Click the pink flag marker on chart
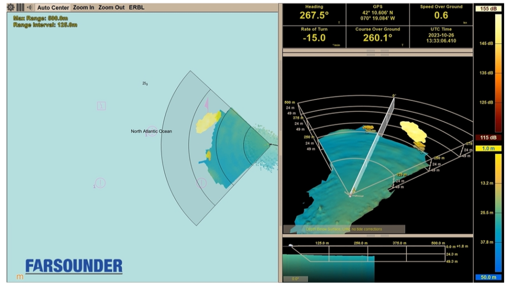This screenshot has width=506, height=287. coord(207,103)
